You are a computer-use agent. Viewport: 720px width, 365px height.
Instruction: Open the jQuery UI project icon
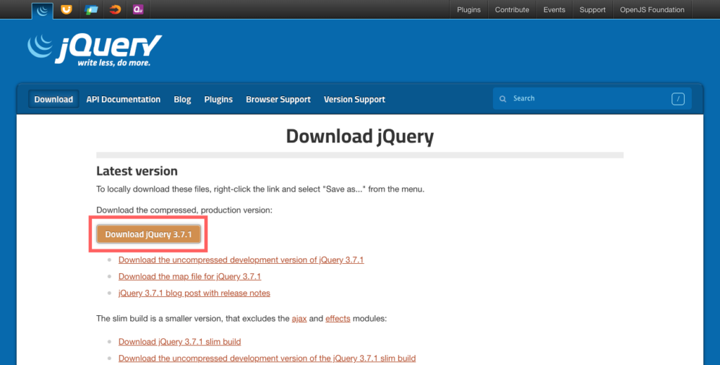(x=66, y=10)
